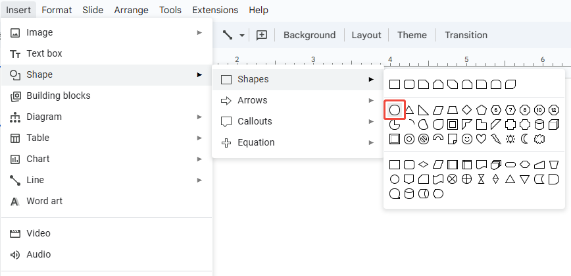Choose the sun shape
The height and width of the screenshot is (276, 571).
tap(510, 139)
